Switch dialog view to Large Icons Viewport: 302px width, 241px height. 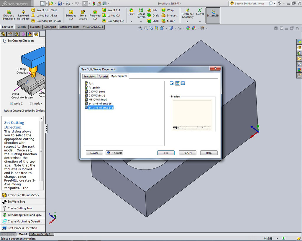172,83
